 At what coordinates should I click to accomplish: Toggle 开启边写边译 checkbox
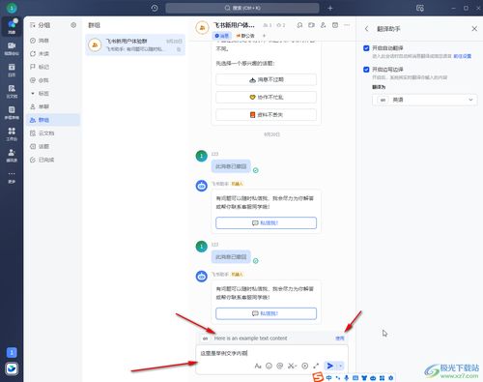coord(366,70)
